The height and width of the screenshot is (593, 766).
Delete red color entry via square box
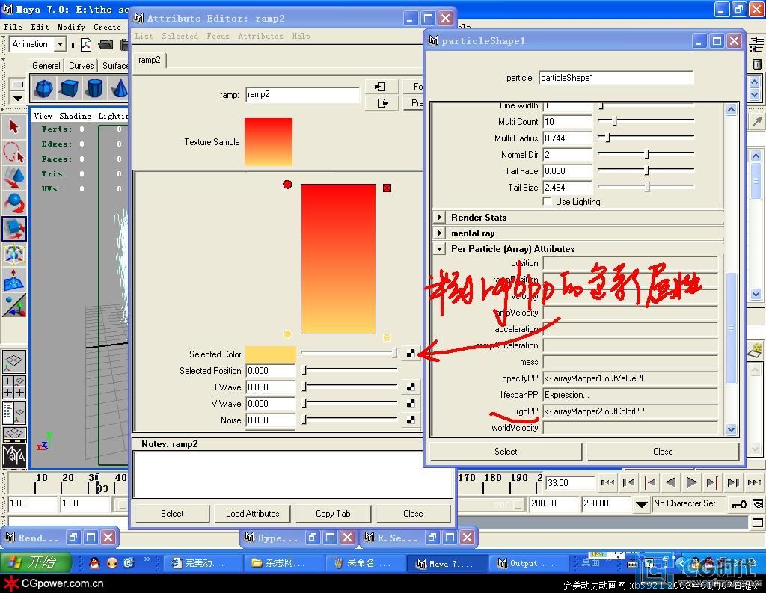coord(387,188)
